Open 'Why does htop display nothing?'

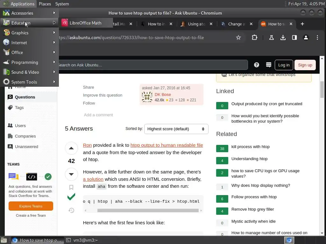pos(260,185)
